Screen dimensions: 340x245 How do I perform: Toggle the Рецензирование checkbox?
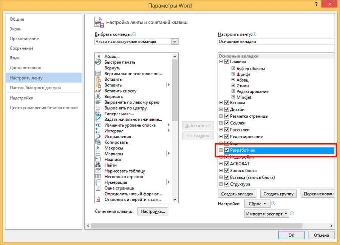227,137
